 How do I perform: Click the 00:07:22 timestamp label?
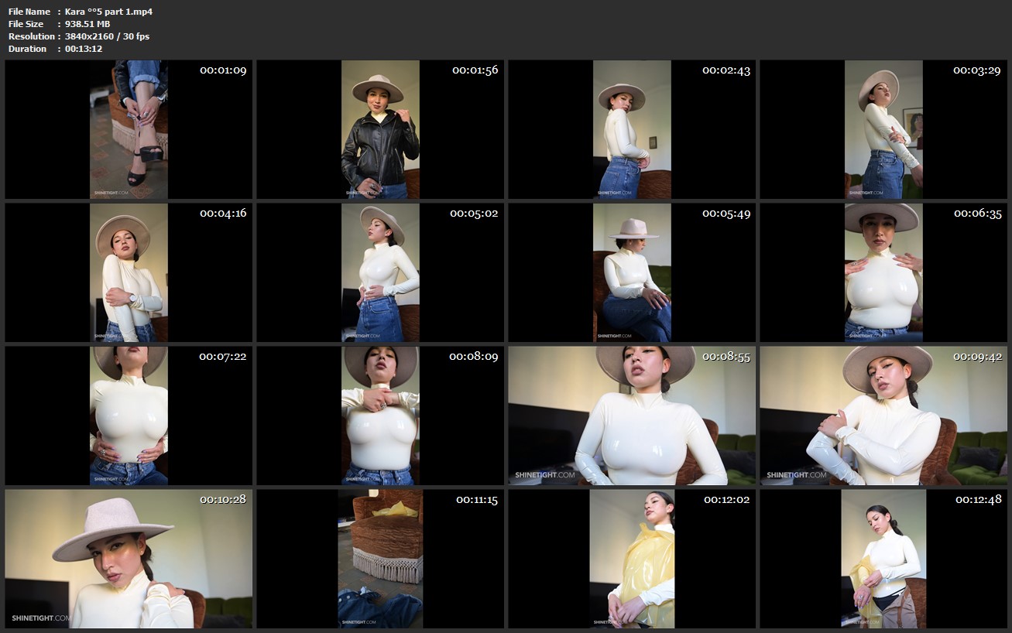point(223,357)
